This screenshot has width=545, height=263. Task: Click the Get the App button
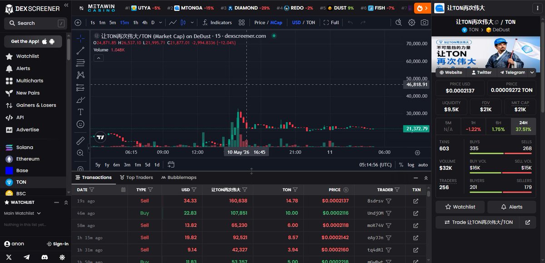click(33, 41)
